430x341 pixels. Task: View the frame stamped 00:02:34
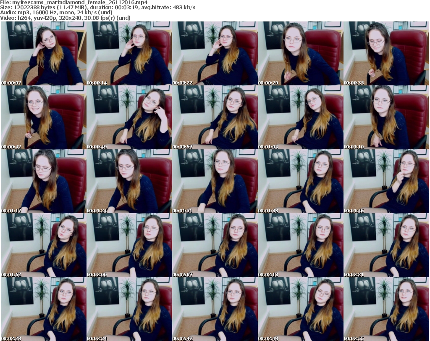[x=129, y=309]
